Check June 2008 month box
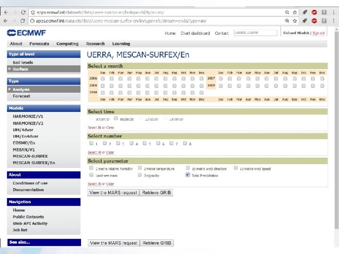This screenshot has height=254, width=339. coord(147,86)
